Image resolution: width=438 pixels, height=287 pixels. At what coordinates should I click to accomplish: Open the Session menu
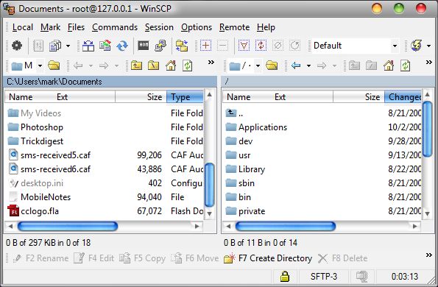[159, 27]
